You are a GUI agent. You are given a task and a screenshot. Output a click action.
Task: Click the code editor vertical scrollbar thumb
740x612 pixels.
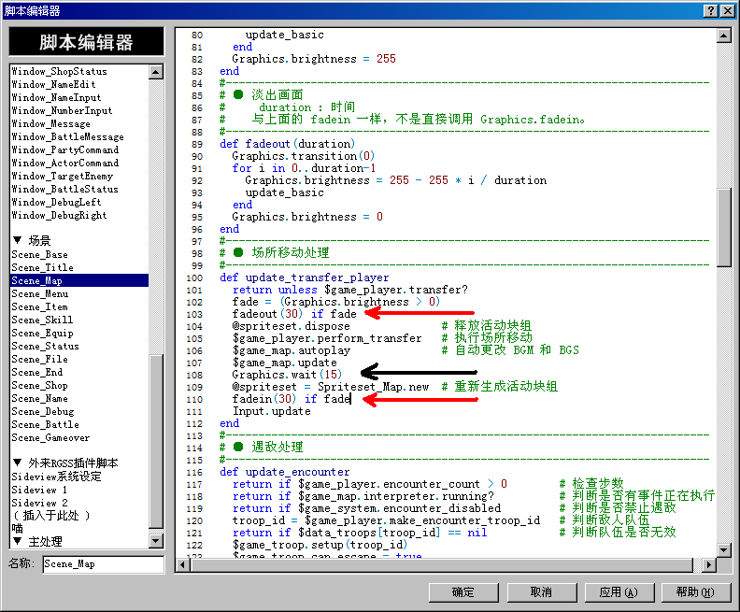coord(723,228)
